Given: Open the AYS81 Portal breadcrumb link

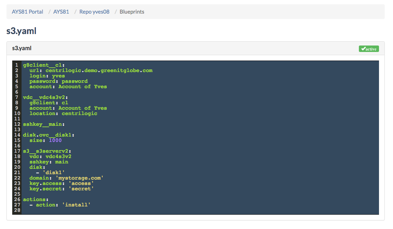Looking at the screenshot, I should click(x=27, y=12).
